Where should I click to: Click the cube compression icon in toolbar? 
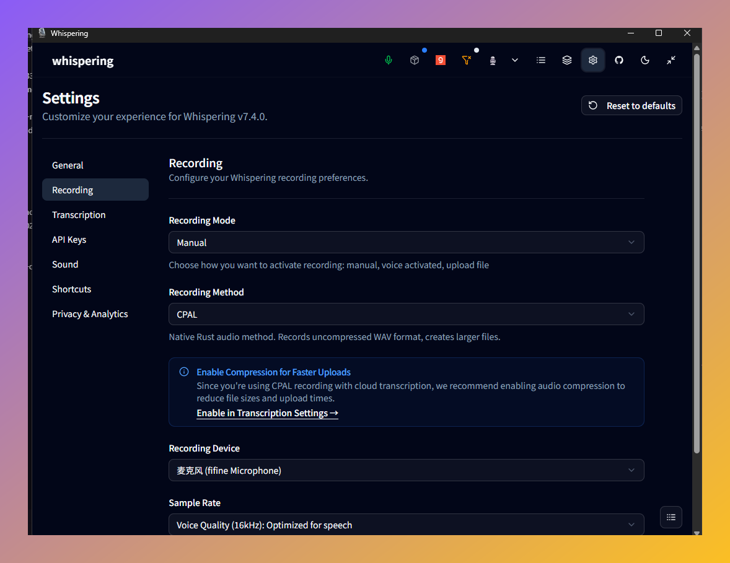(x=415, y=60)
